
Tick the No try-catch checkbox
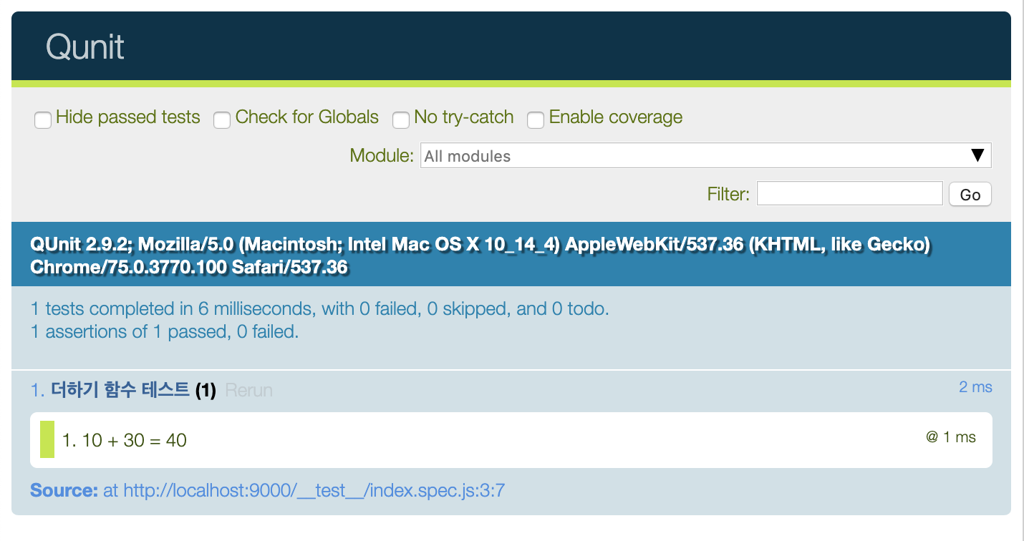401,120
